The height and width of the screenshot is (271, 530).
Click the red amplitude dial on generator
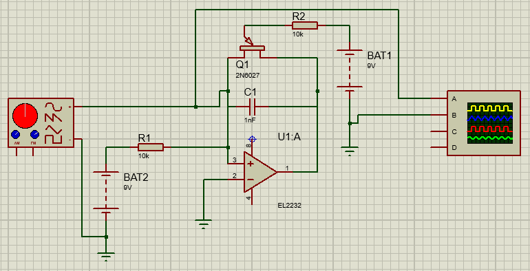coord(25,116)
